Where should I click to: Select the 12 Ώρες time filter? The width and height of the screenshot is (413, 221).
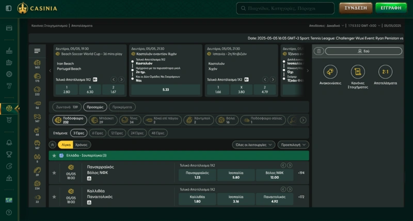117,133
